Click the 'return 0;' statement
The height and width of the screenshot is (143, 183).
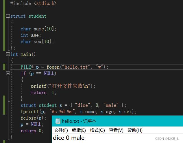click(x=32, y=131)
